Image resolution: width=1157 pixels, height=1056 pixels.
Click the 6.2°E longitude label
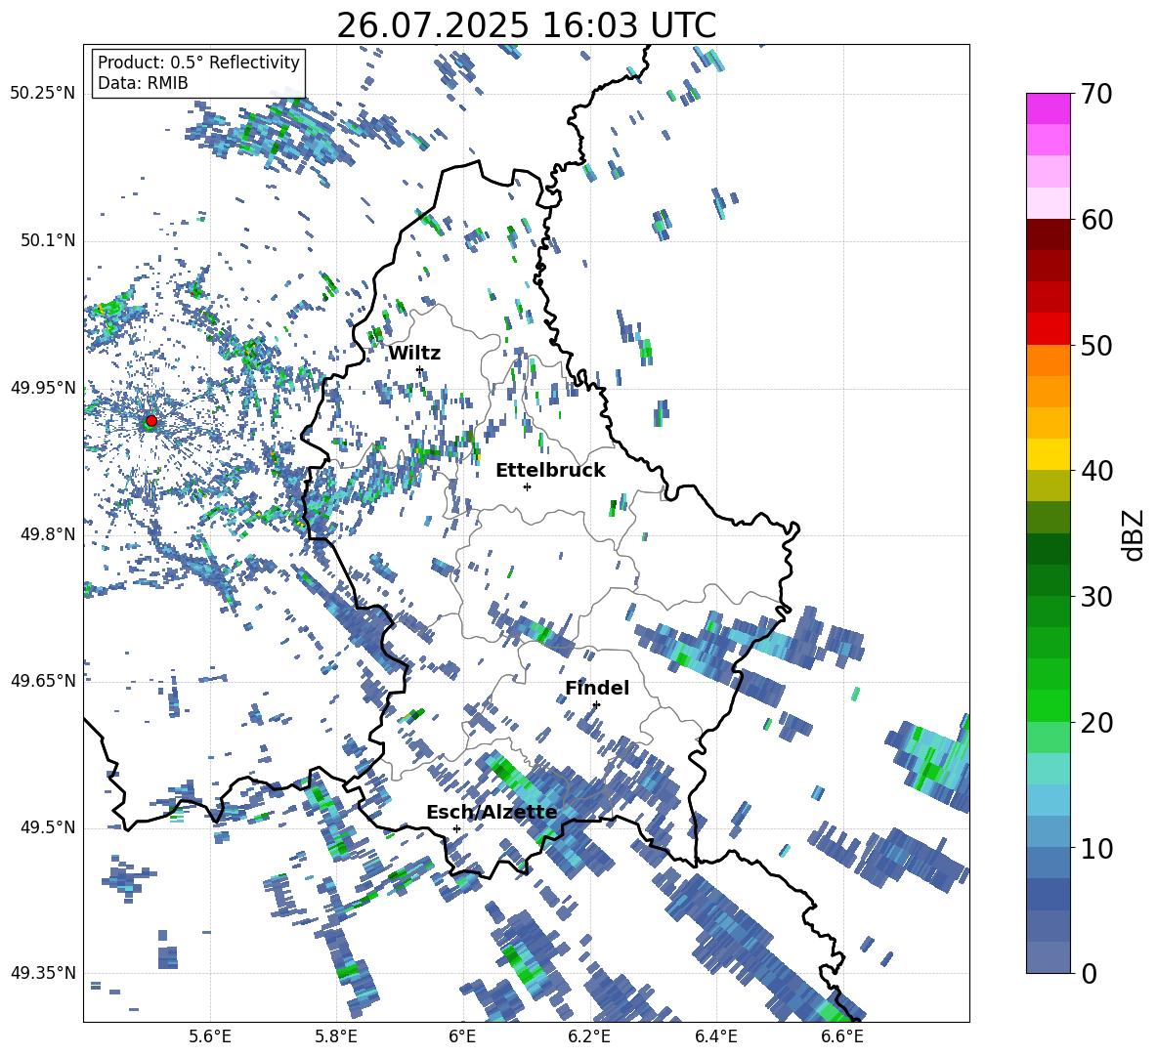click(x=589, y=1037)
